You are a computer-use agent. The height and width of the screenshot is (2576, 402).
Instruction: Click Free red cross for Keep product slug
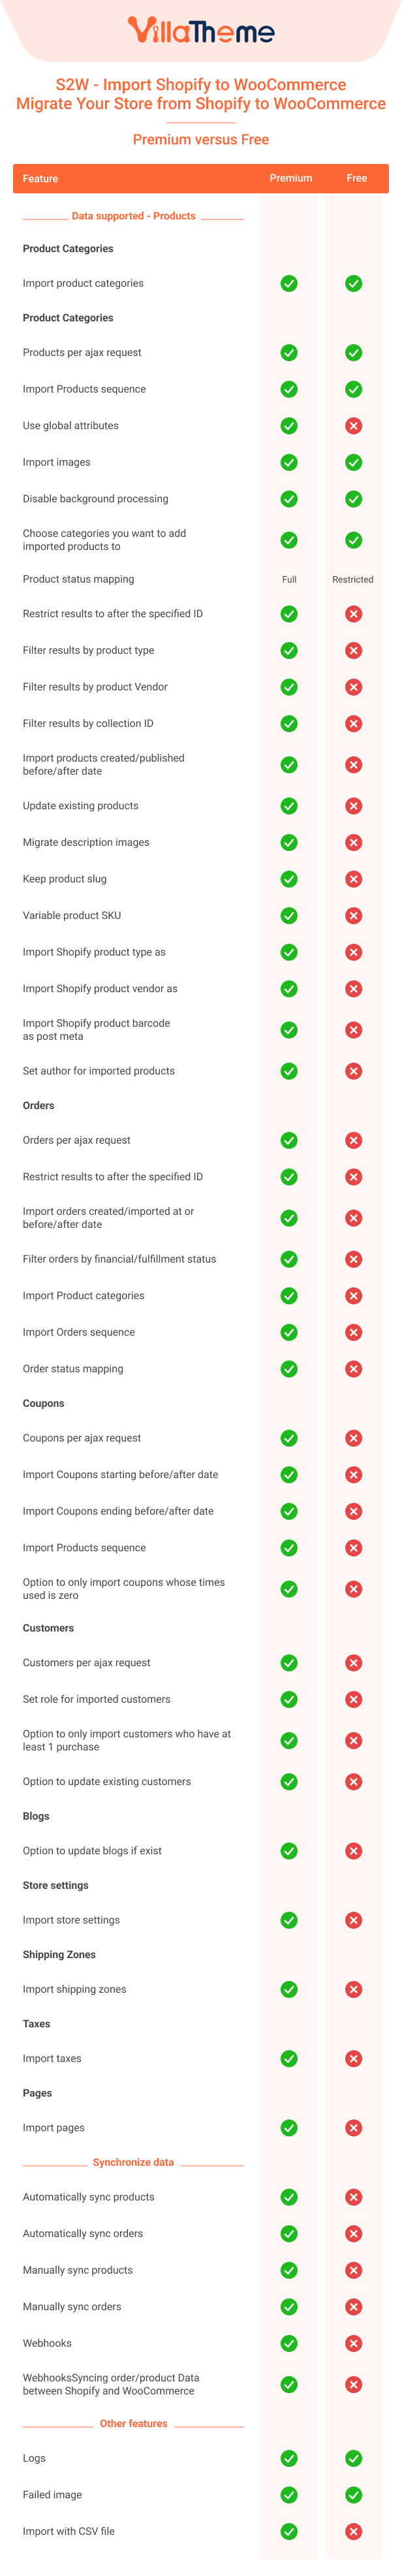pyautogui.click(x=353, y=878)
